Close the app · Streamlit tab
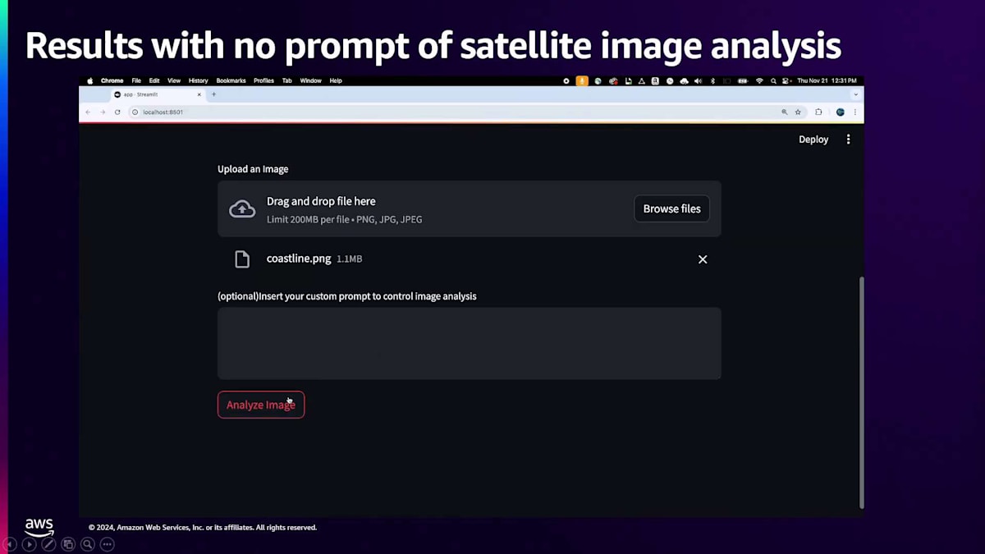The width and height of the screenshot is (985, 554). pyautogui.click(x=199, y=94)
